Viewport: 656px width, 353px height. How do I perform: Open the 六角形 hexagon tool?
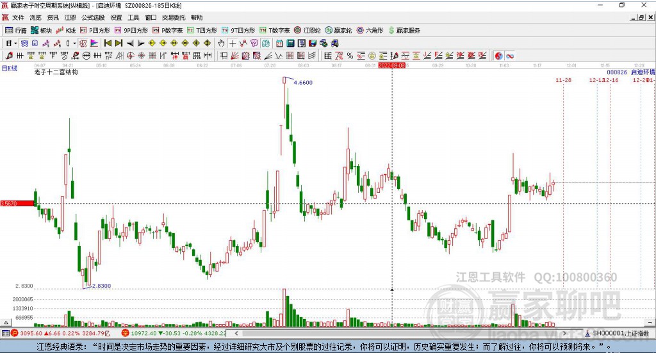(x=370, y=30)
